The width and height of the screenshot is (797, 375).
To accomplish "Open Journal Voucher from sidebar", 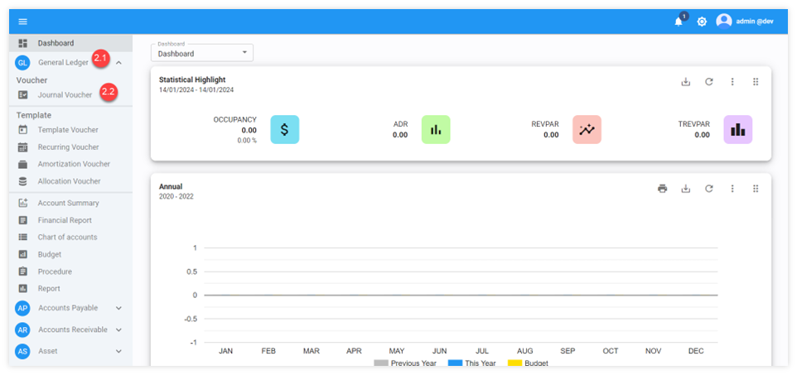I will [x=64, y=95].
